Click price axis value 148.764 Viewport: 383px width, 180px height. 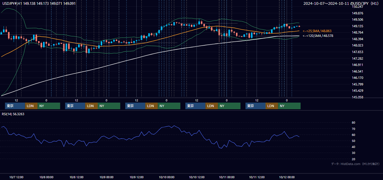click(357, 32)
